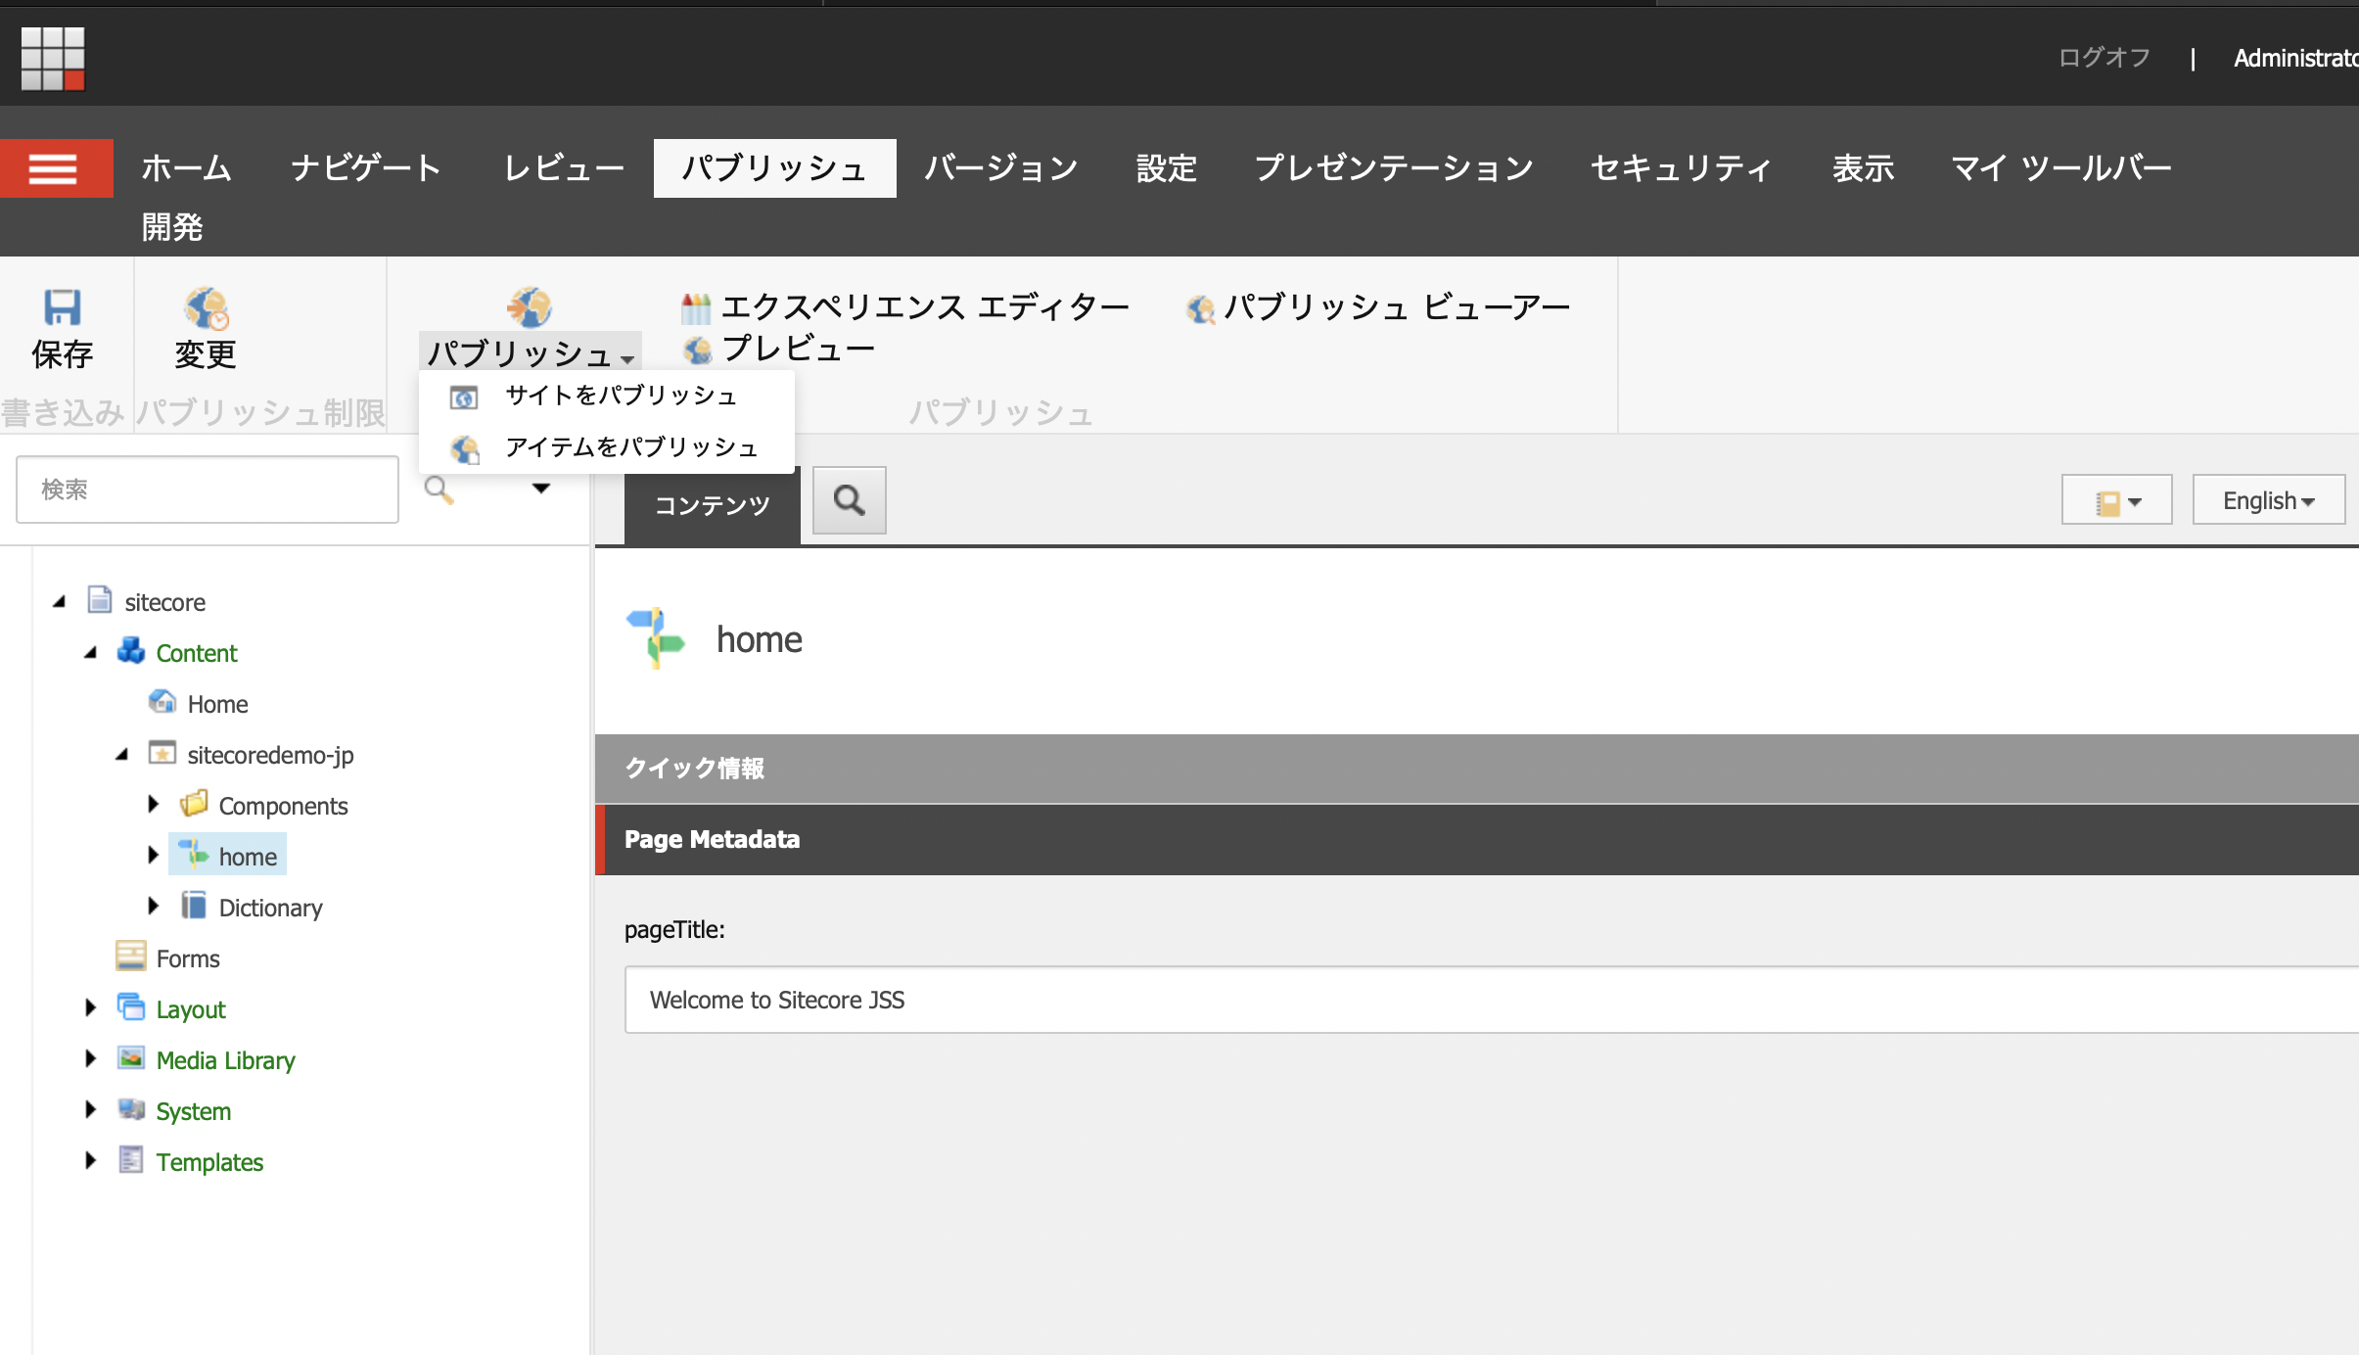Collapse the Content tree node
This screenshot has height=1355, width=2359.
91,653
